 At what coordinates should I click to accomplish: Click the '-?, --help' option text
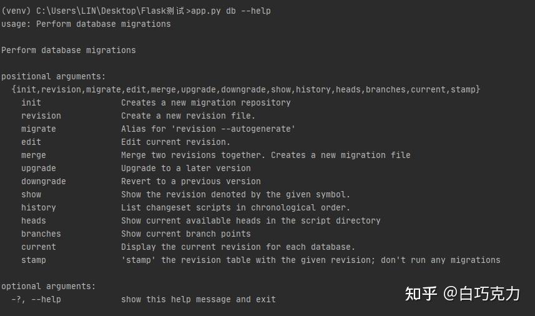pos(36,299)
